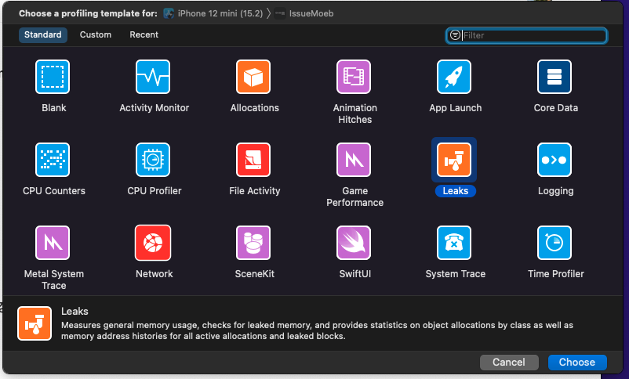Click the Choose button
This screenshot has width=629, height=379.
pos(577,363)
